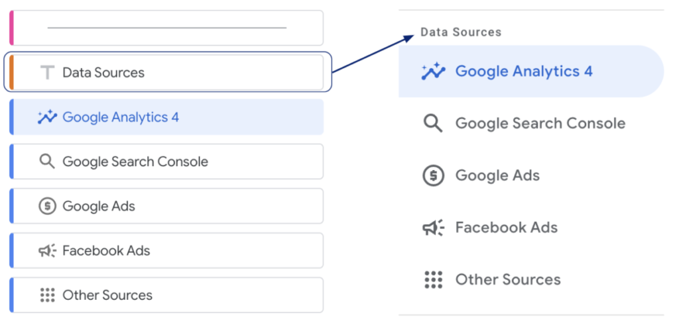Click sparkline icon in right navigation menu

tap(433, 71)
